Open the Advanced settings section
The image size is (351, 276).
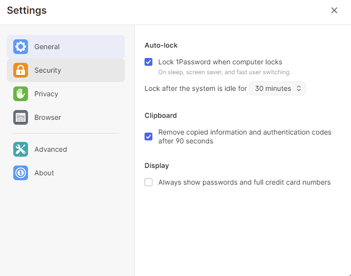51,149
